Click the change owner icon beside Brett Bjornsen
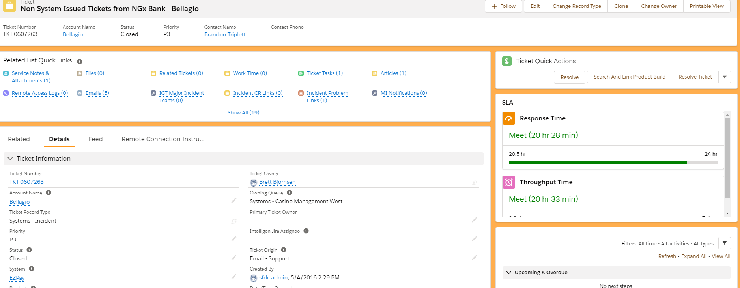 474,183
